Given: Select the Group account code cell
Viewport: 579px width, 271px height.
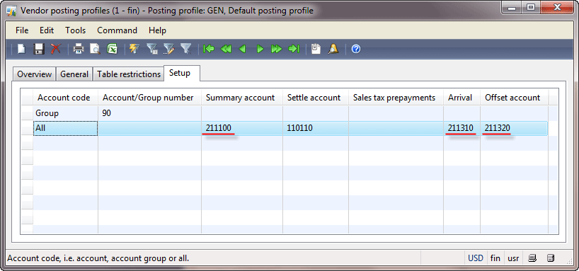Looking at the screenshot, I should (x=65, y=113).
